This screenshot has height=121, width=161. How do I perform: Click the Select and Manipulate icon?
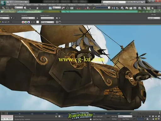[x=68, y=8]
